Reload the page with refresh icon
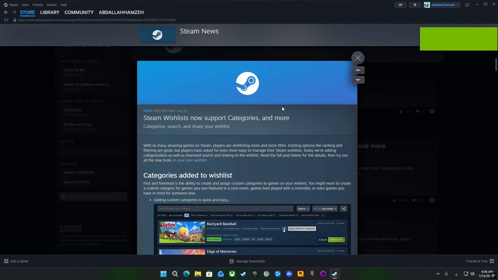This screenshot has height=280, width=498. (6, 20)
